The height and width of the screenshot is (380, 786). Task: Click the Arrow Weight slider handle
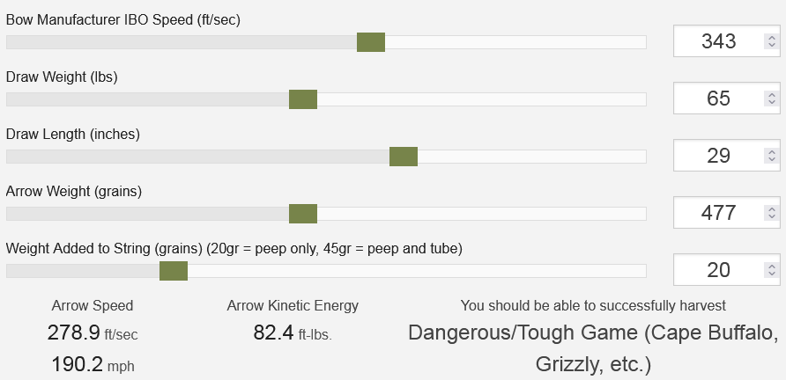click(303, 214)
